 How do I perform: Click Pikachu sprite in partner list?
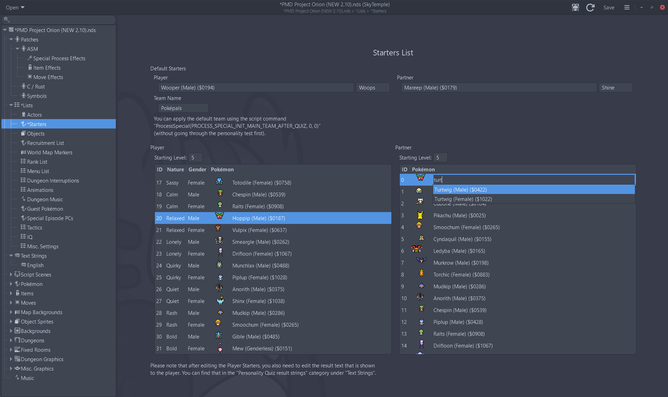coord(420,215)
